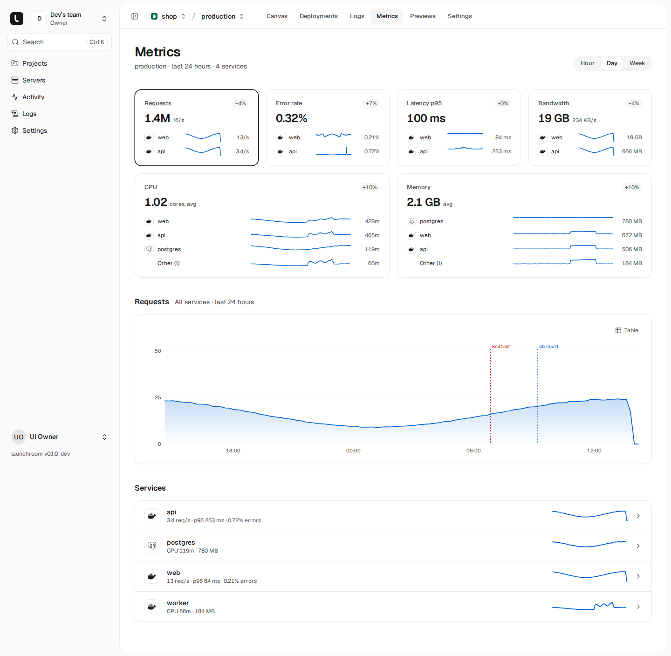The height and width of the screenshot is (656, 671).
Task: Select the Day time range
Action: click(612, 63)
